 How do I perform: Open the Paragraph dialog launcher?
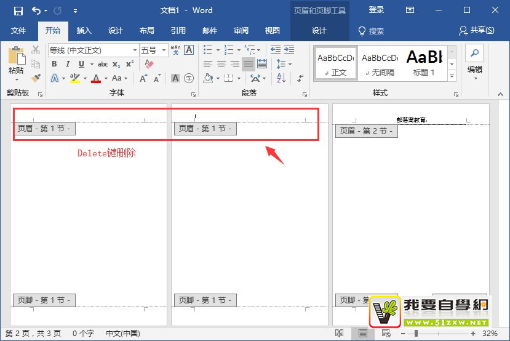point(305,94)
